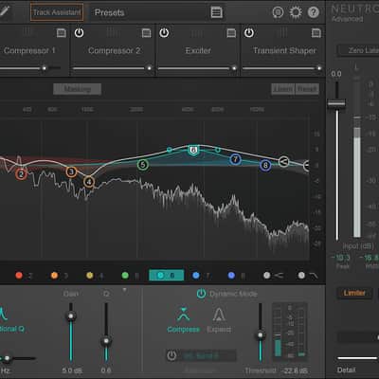Screen dimensions: 379x379
Task: Open the Exciter module
Action: pos(198,50)
